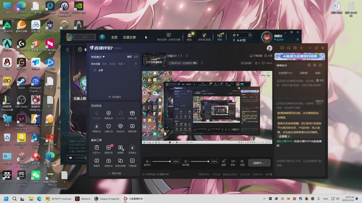Image resolution: width=362 pixels, height=203 pixels.
Task: Adjust the microphone volume slider
Action: tap(161, 161)
